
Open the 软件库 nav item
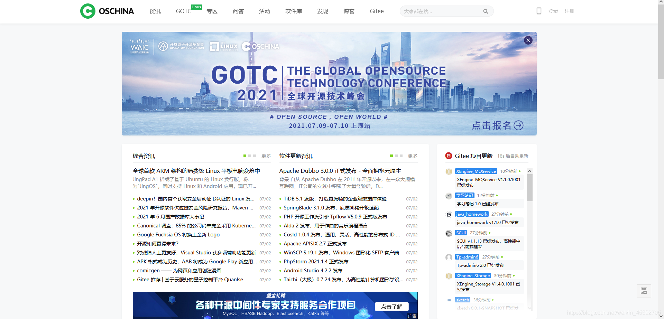[x=294, y=11]
